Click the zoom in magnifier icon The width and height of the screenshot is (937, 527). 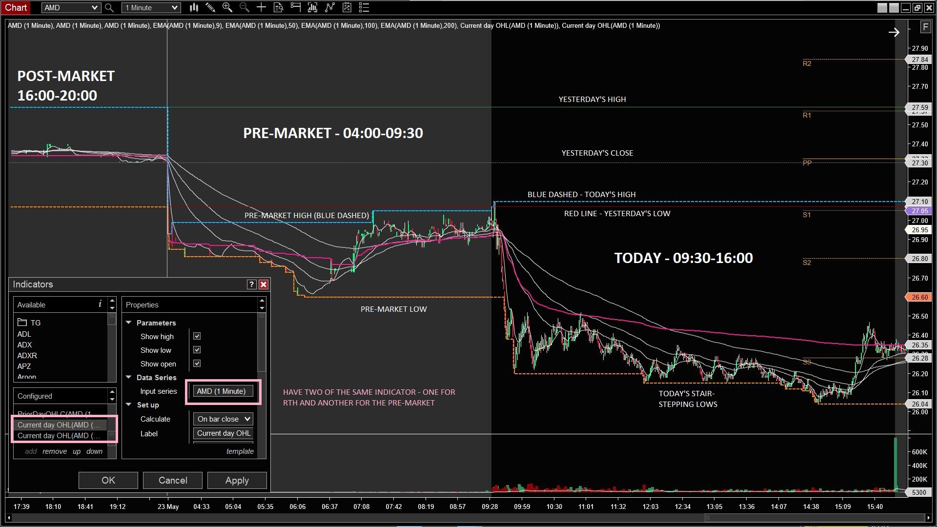point(227,7)
